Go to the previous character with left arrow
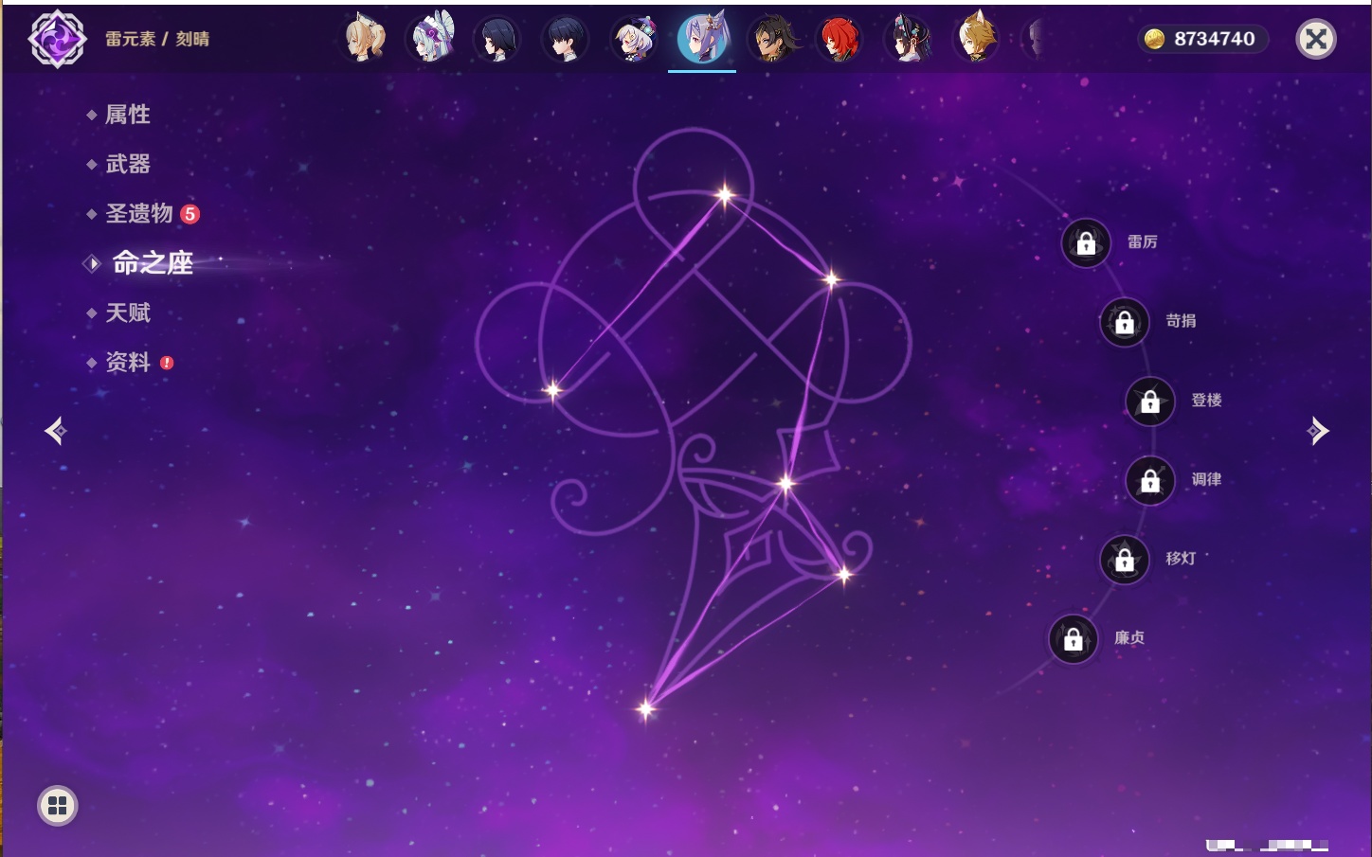Viewport: 1372px width, 857px height. 56,431
